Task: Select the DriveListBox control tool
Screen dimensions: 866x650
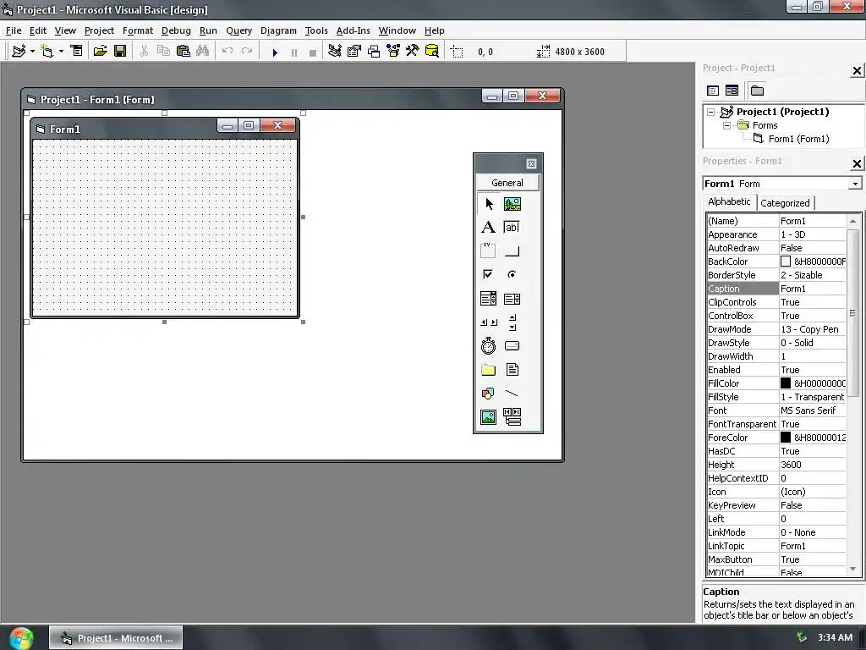Action: click(512, 346)
